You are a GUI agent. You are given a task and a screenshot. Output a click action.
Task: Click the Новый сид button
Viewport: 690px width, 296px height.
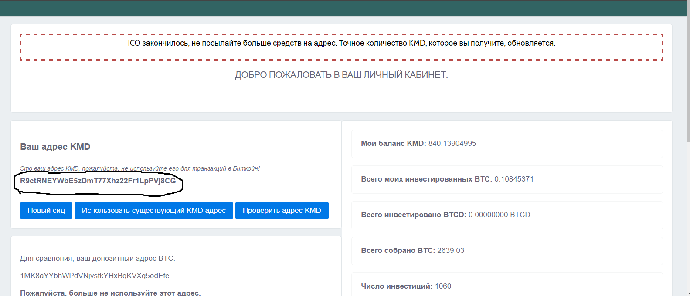coord(46,210)
